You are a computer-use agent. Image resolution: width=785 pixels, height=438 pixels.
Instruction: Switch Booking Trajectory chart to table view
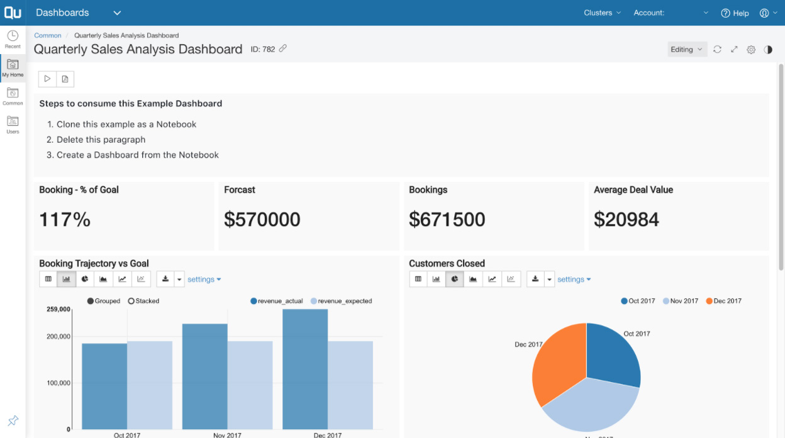coord(48,279)
